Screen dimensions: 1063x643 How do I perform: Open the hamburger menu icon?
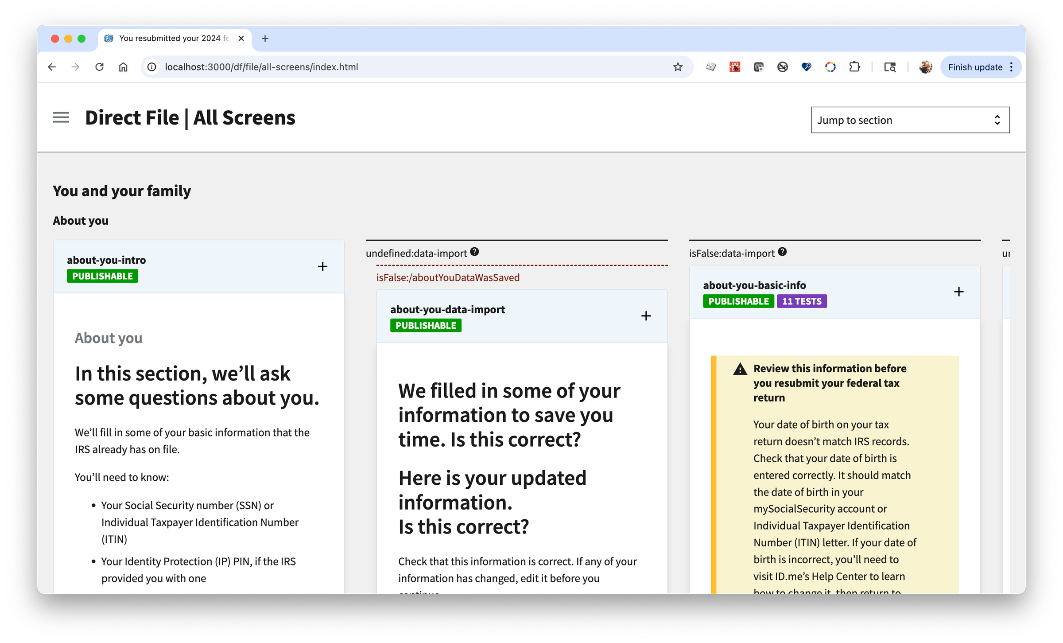(x=61, y=117)
